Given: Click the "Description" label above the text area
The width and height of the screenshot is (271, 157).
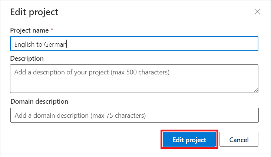Looking at the screenshot, I should (27, 59).
